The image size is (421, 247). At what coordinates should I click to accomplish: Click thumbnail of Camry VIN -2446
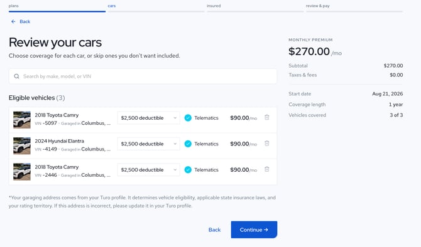click(22, 172)
